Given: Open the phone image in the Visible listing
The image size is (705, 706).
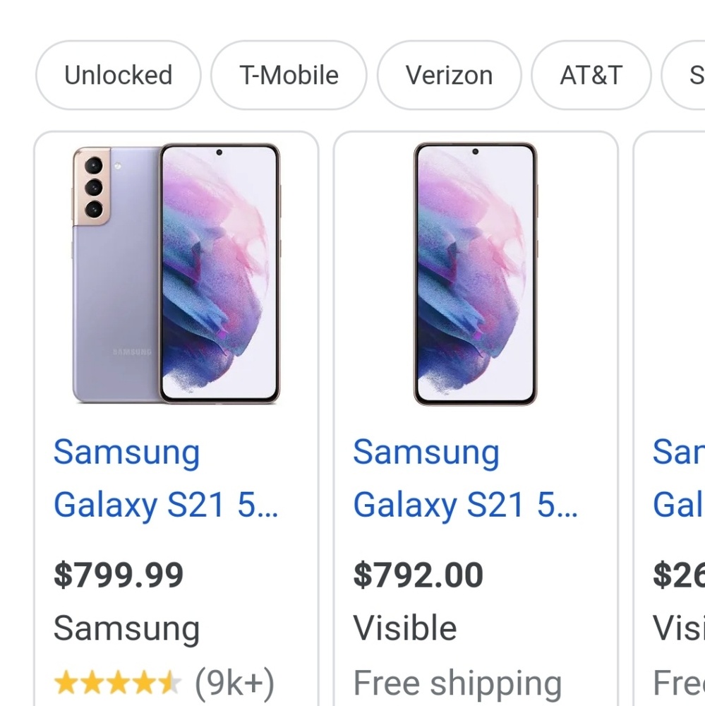Looking at the screenshot, I should 475,274.
